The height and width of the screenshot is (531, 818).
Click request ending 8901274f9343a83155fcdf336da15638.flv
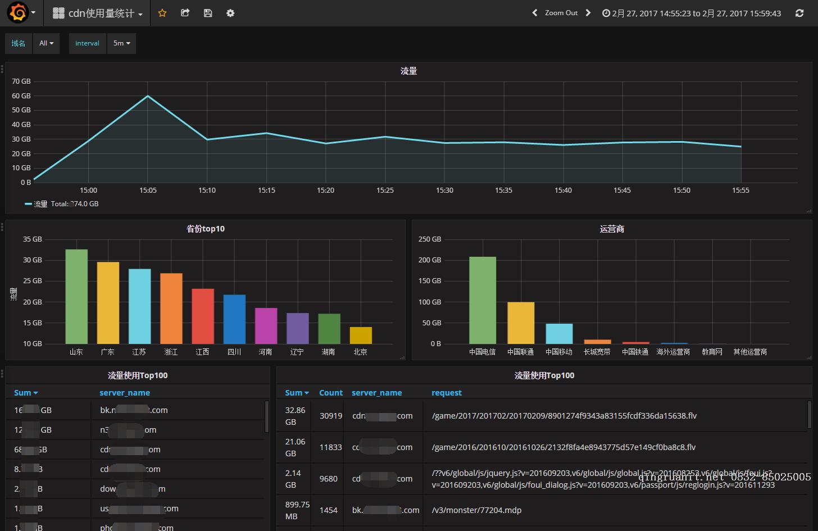tap(564, 416)
